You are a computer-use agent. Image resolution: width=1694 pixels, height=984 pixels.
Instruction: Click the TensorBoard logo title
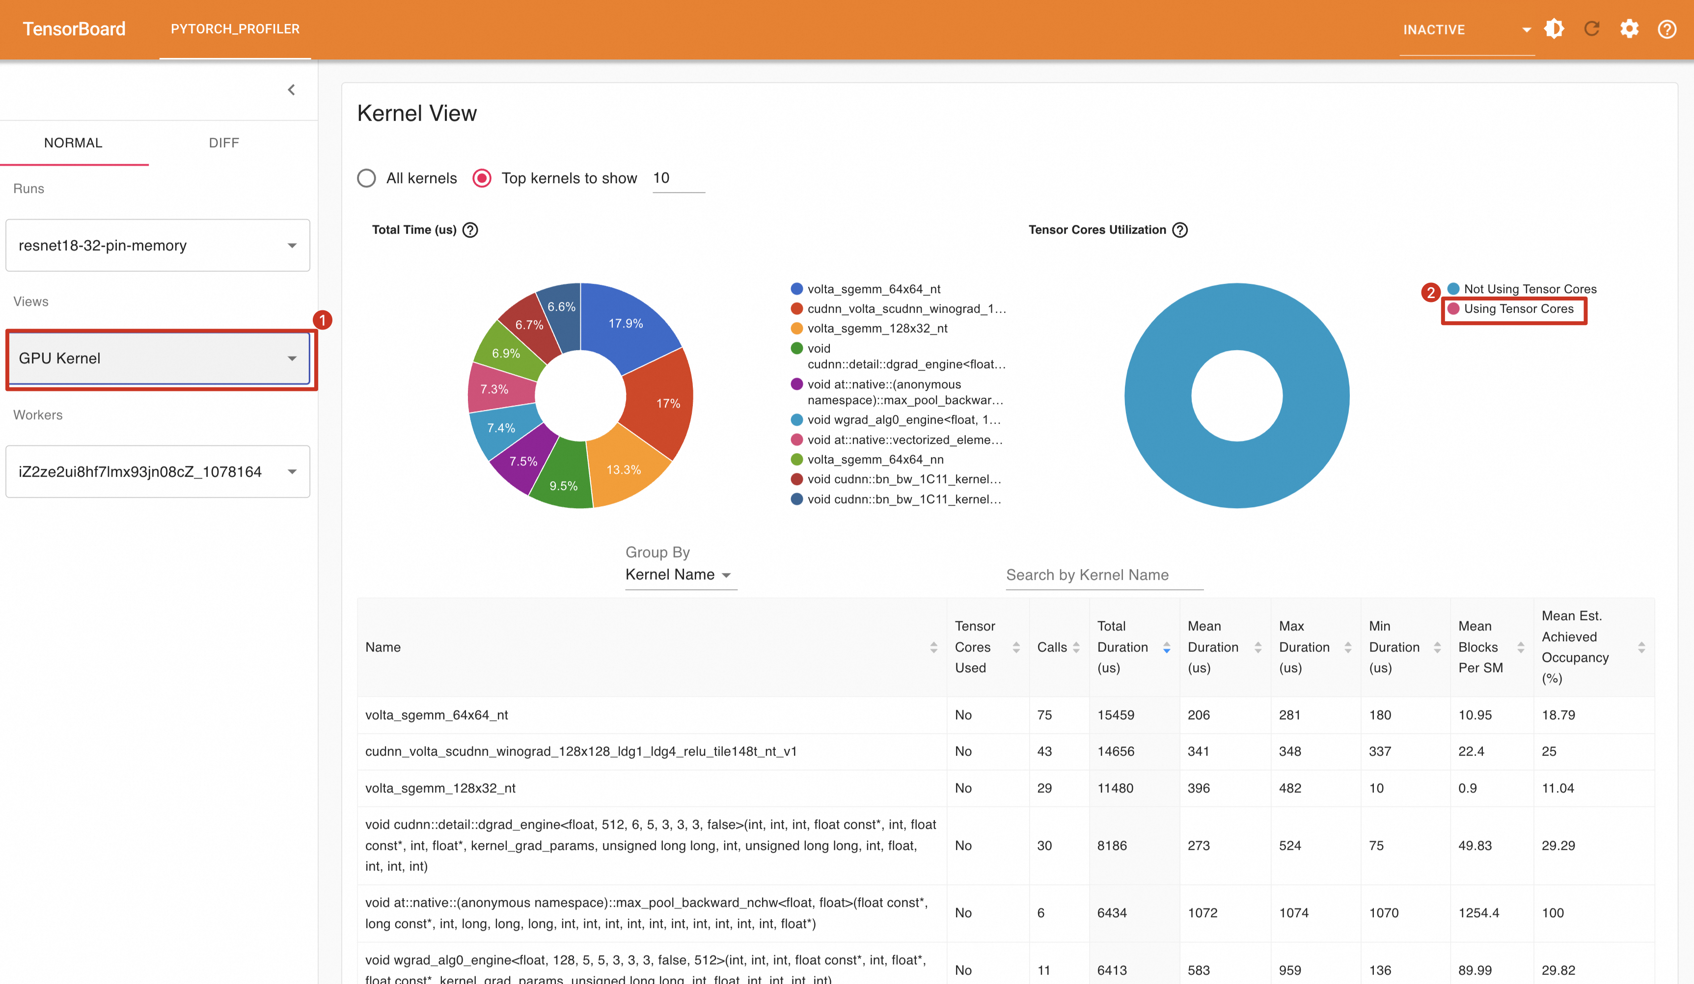tap(74, 29)
